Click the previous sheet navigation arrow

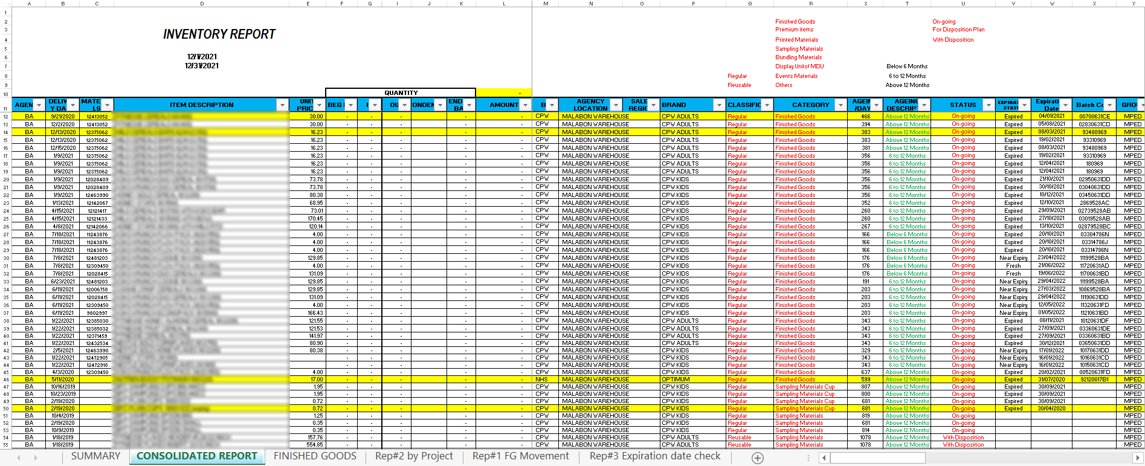click(19, 458)
